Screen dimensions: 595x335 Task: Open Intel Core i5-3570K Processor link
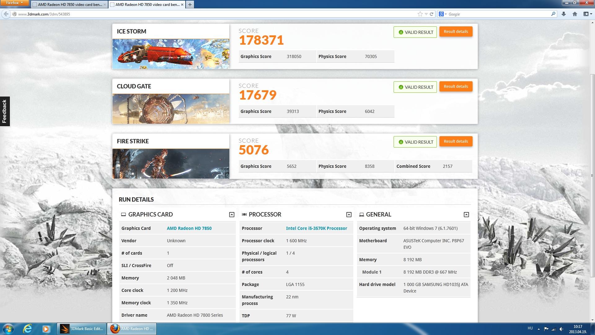click(316, 228)
